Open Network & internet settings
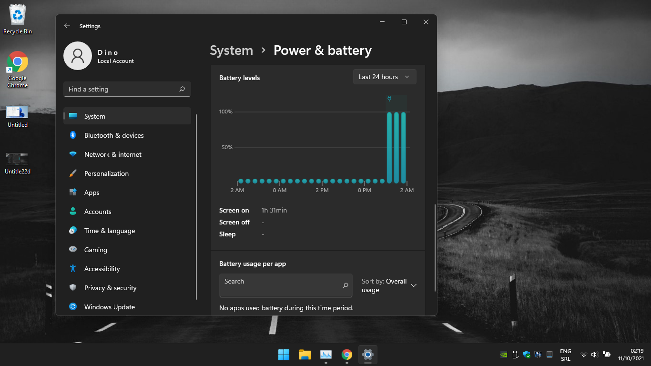Viewport: 651px width, 366px height. [112, 154]
